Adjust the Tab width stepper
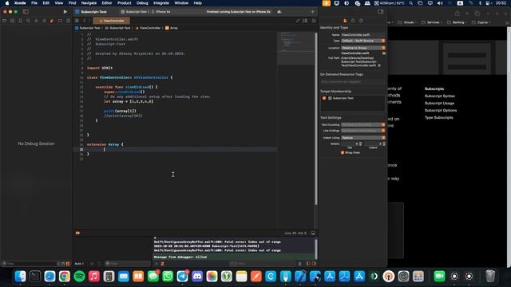 pyautogui.click(x=360, y=143)
